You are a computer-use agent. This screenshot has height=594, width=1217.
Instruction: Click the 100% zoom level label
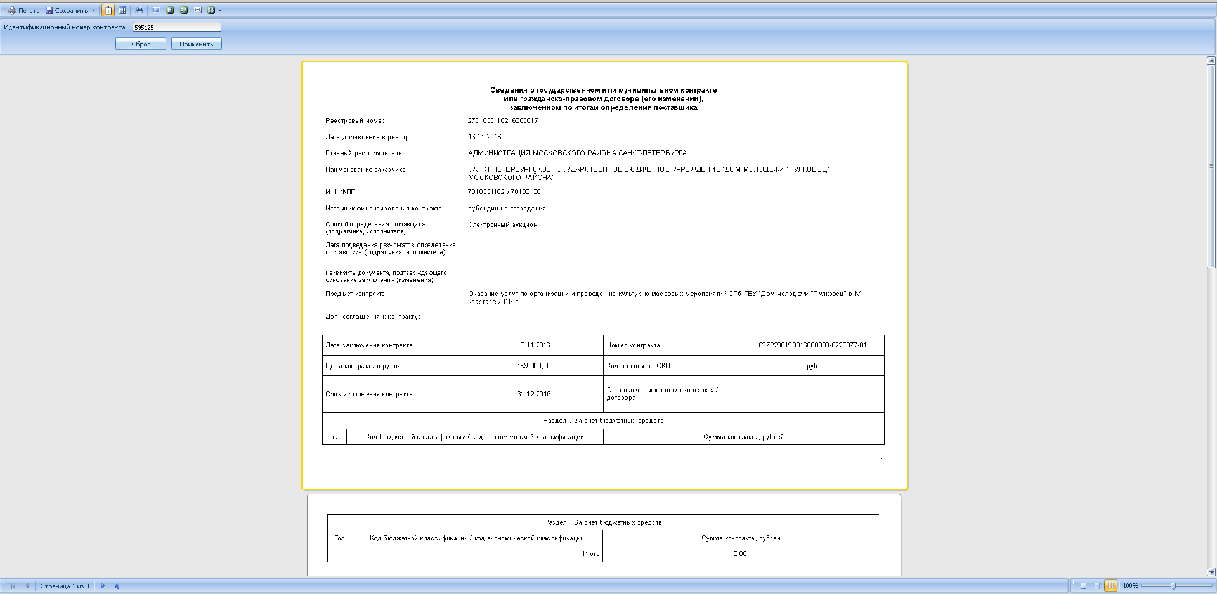point(1131,586)
